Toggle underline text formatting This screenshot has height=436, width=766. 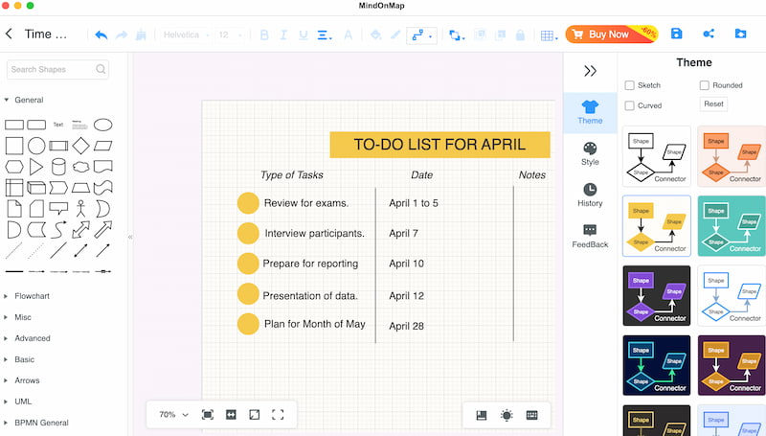(304, 34)
